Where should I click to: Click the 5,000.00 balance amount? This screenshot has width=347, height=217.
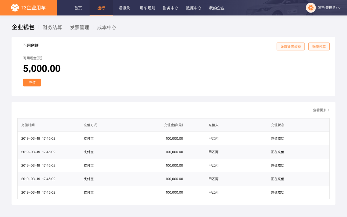click(42, 68)
